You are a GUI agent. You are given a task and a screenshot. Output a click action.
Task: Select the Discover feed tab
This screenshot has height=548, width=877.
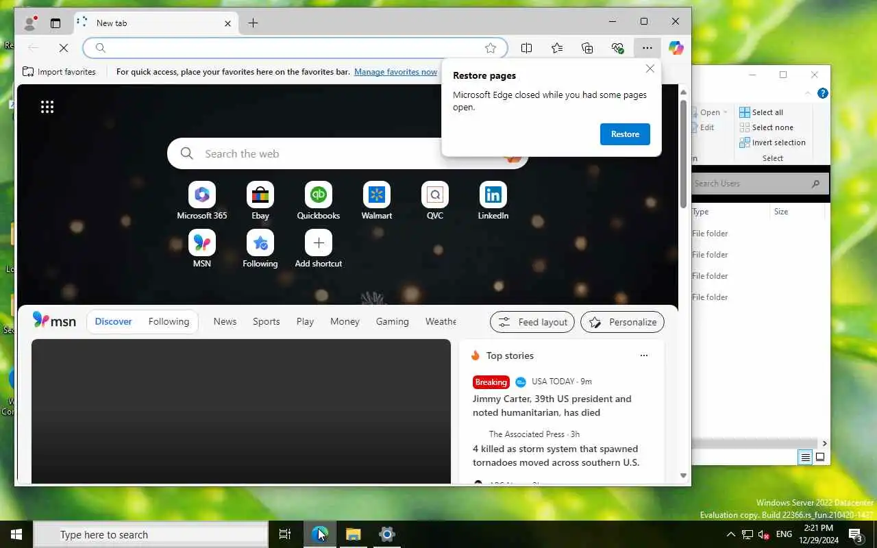113,322
